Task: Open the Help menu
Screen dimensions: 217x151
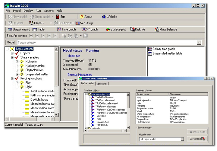Action: point(59,11)
